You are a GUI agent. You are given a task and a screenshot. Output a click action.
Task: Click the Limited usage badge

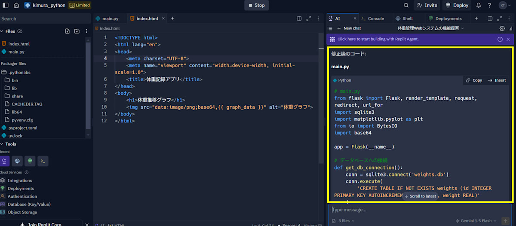click(x=80, y=5)
